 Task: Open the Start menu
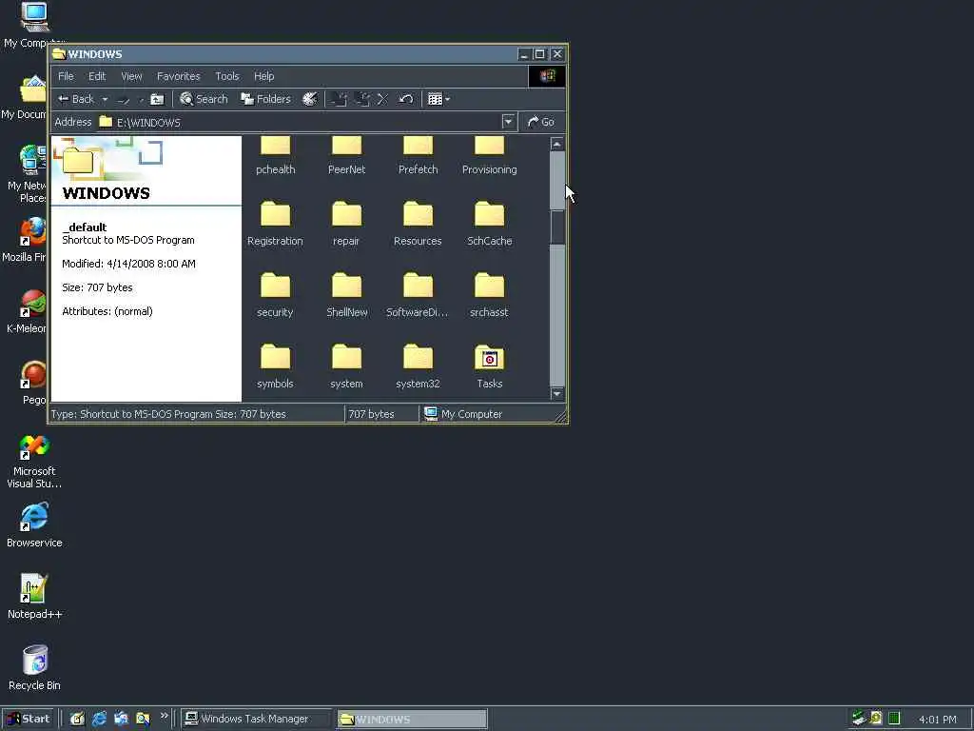click(28, 719)
